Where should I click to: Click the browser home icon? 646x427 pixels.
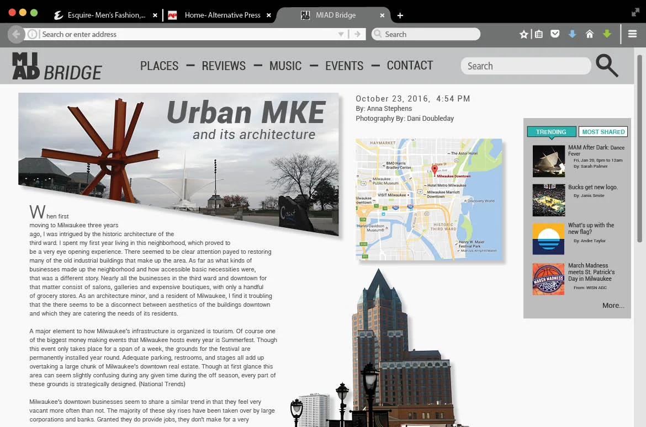pos(590,34)
